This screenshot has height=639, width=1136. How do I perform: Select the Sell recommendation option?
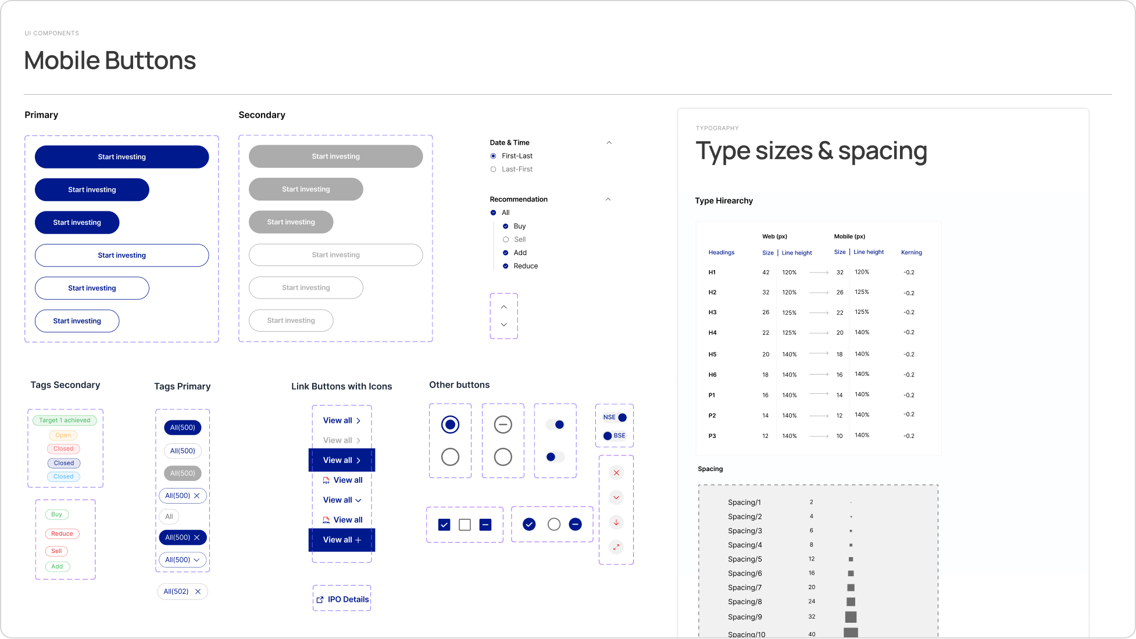[x=506, y=239]
